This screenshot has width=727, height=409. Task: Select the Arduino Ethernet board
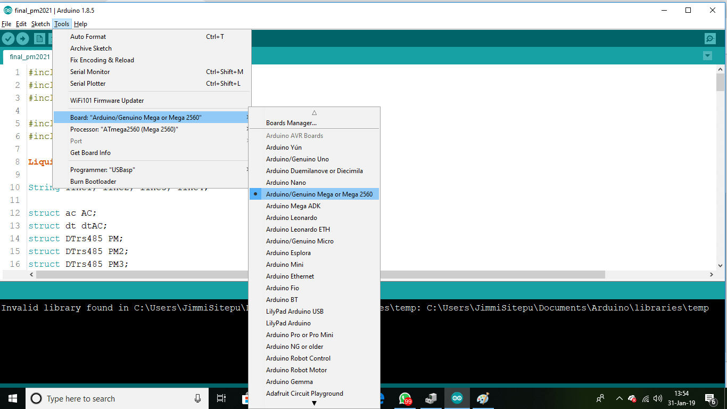click(314, 276)
